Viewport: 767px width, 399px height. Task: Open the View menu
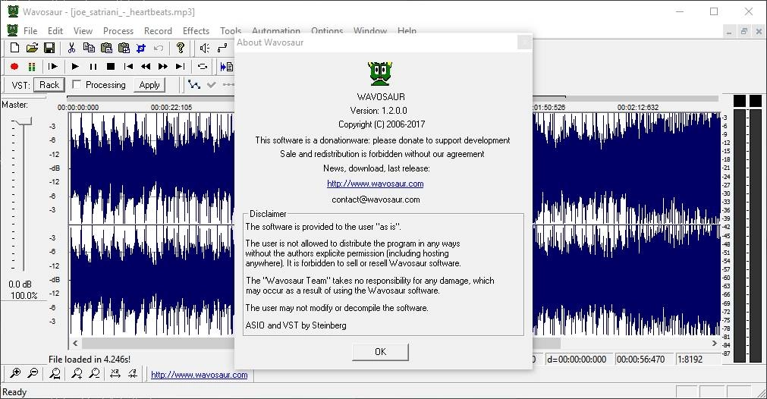click(83, 31)
